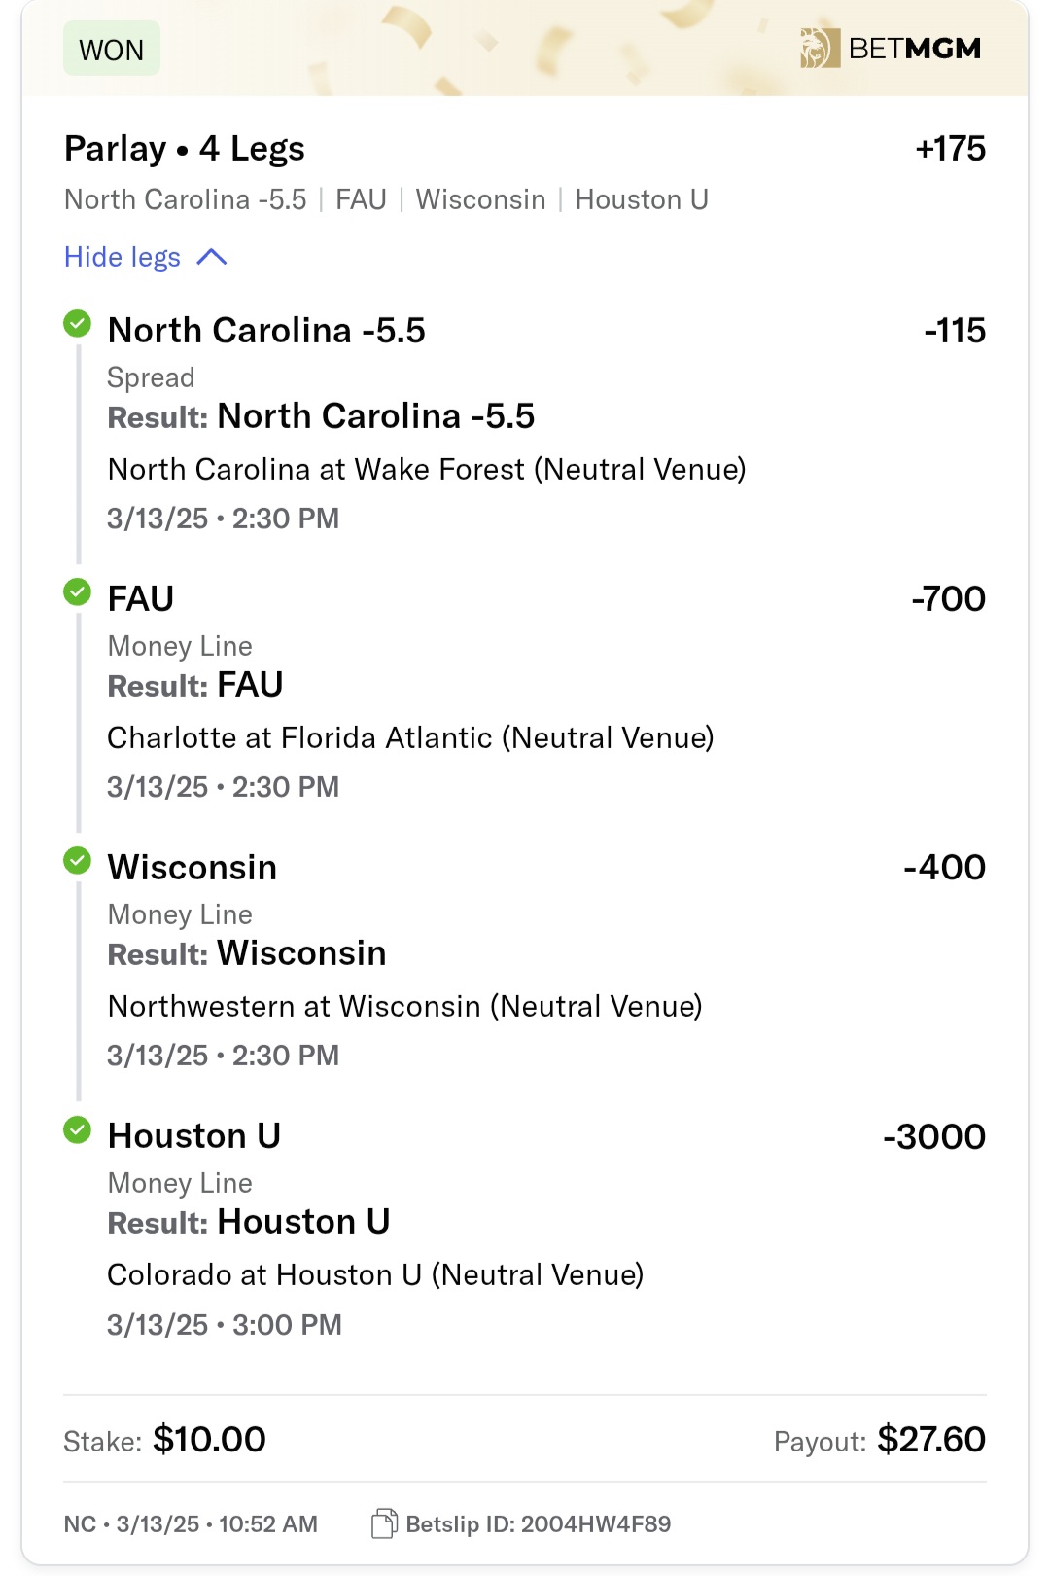1050x1576 pixels.
Task: Open the North Carolina at Wake Forest matchup
Action: [x=427, y=469]
